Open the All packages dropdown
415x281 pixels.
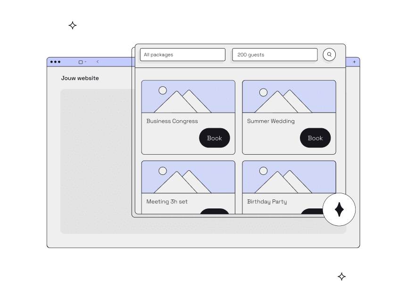(x=183, y=55)
